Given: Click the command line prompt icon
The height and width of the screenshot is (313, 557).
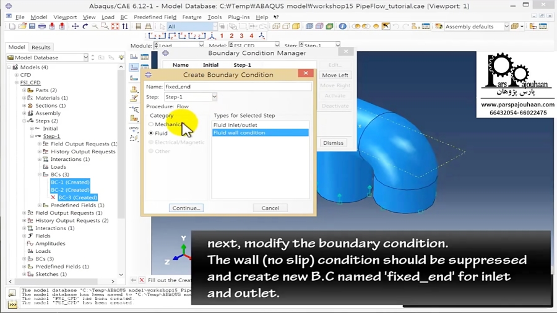Looking at the screenshot, I should click(12, 304).
